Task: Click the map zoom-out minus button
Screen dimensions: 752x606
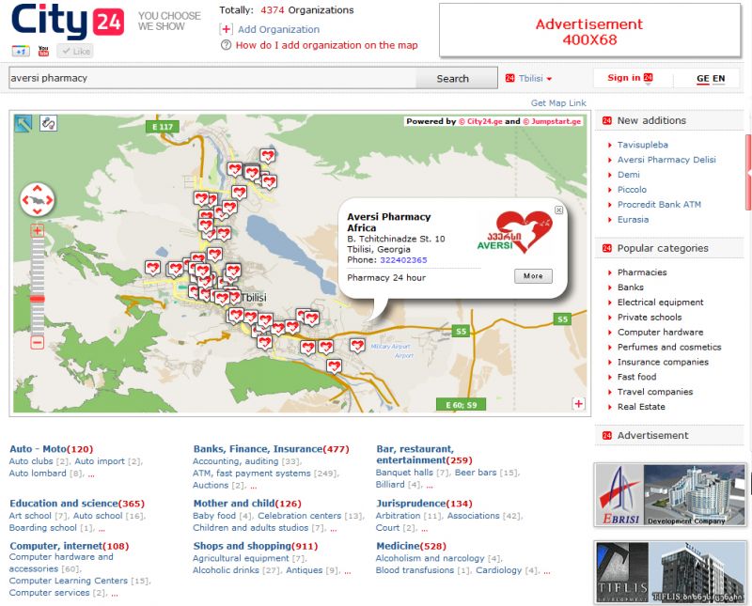Action: 38,343
